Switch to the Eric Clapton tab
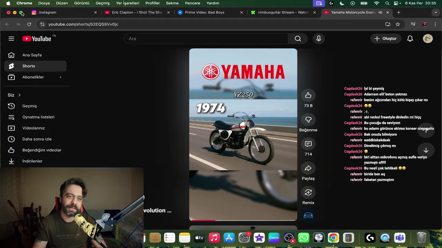Image resolution: width=442 pixels, height=248 pixels. pos(137,12)
